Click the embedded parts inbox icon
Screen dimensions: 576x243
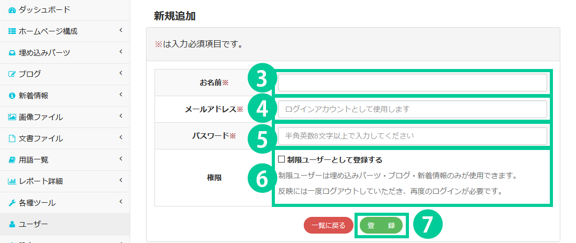click(x=12, y=53)
